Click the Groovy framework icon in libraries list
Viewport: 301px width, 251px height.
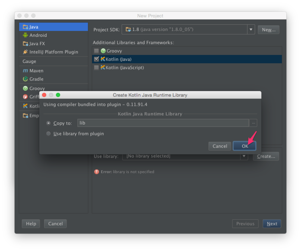pyautogui.click(x=103, y=51)
